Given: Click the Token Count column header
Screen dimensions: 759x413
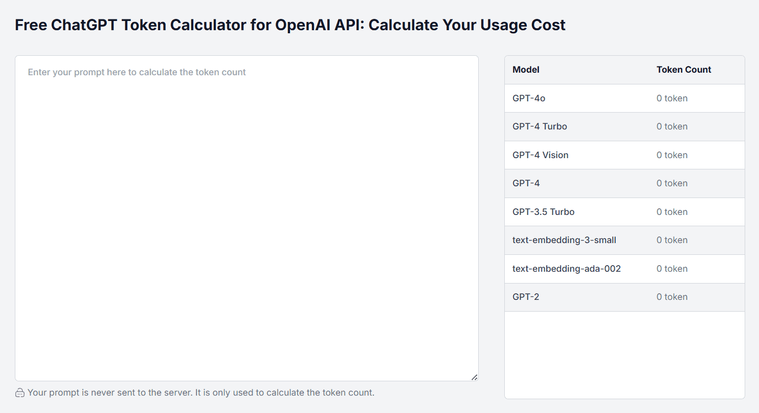Looking at the screenshot, I should 684,70.
